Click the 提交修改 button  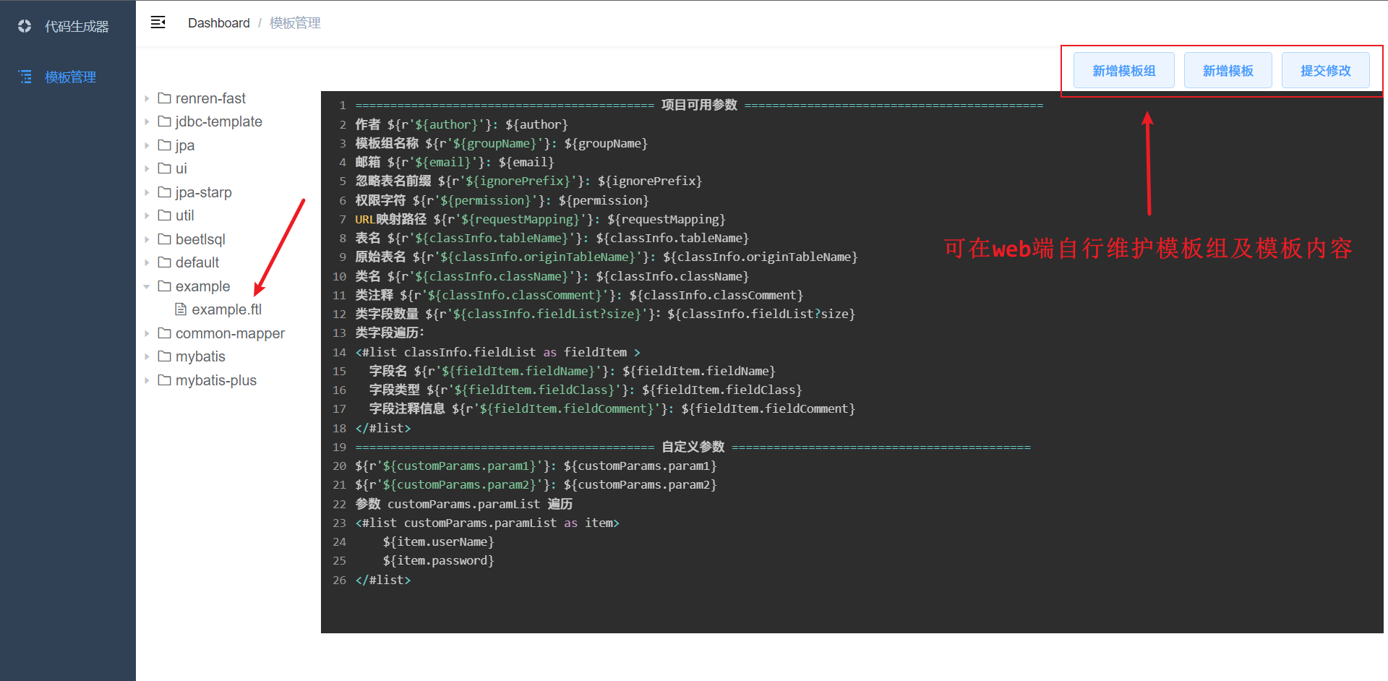1325,70
